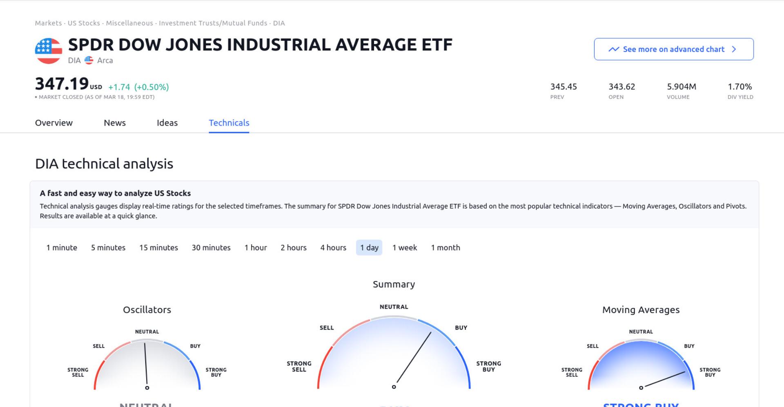Click the right chevron on the advanced chart button
This screenshot has height=407, width=784.
coord(734,49)
